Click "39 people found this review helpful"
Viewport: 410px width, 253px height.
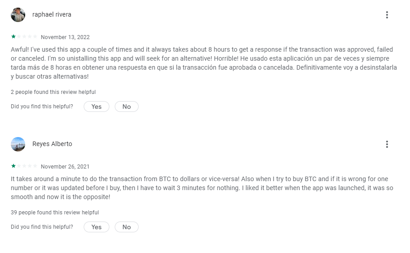(55, 213)
